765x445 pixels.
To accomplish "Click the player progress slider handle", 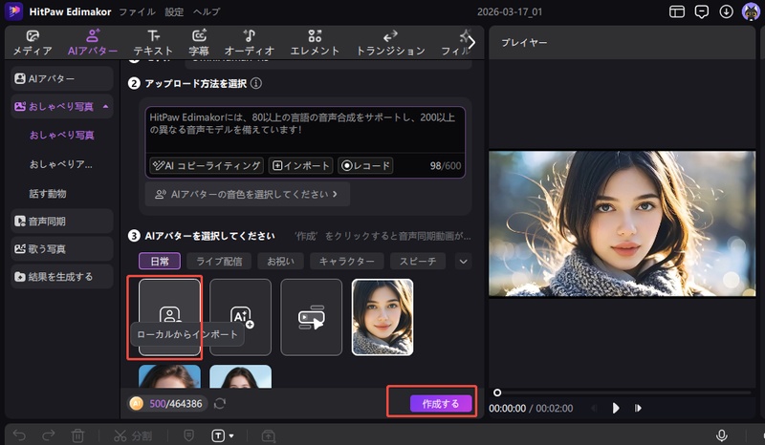I will point(497,392).
